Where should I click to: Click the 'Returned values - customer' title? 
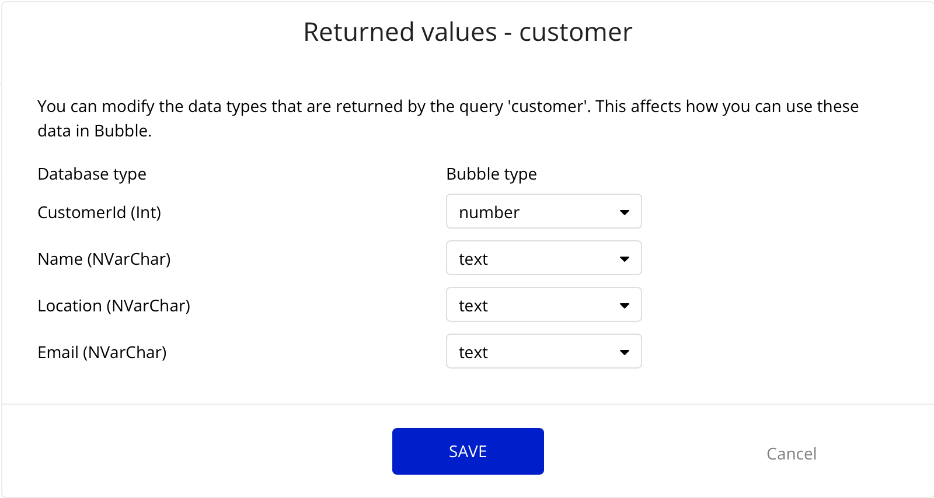pyautogui.click(x=468, y=32)
